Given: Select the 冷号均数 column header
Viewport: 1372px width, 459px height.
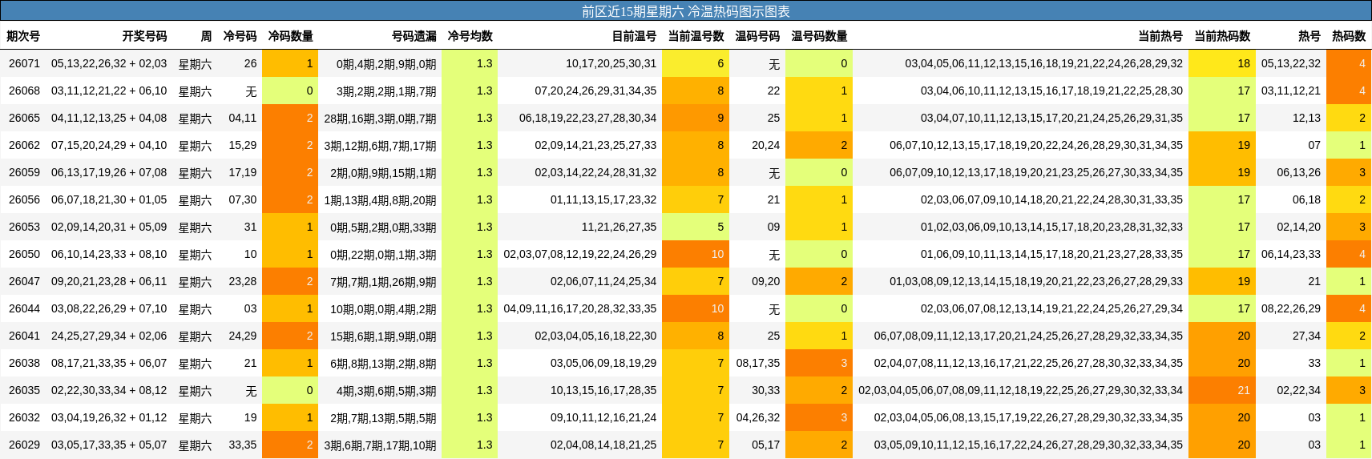Looking at the screenshot, I should 470,36.
